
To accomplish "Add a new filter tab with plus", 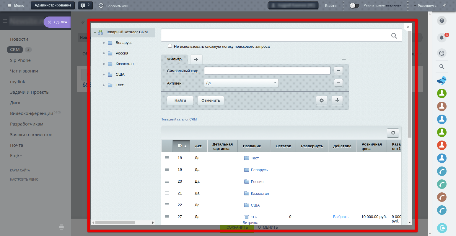I will pos(196,59).
